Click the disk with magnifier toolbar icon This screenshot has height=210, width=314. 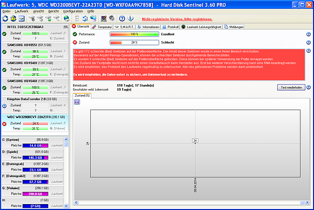pos(56,19)
